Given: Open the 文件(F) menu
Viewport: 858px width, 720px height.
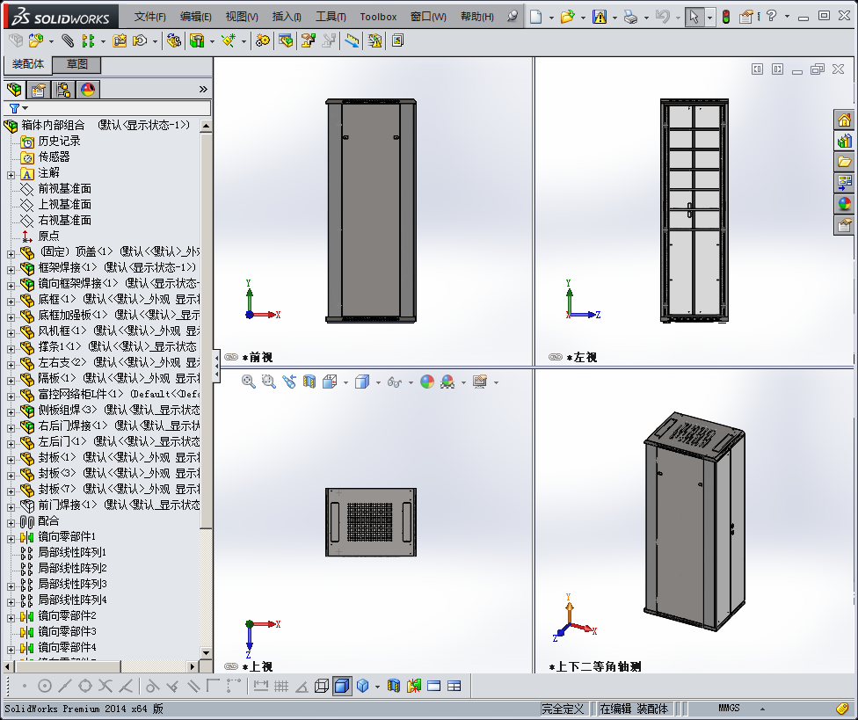Looking at the screenshot, I should pos(150,17).
